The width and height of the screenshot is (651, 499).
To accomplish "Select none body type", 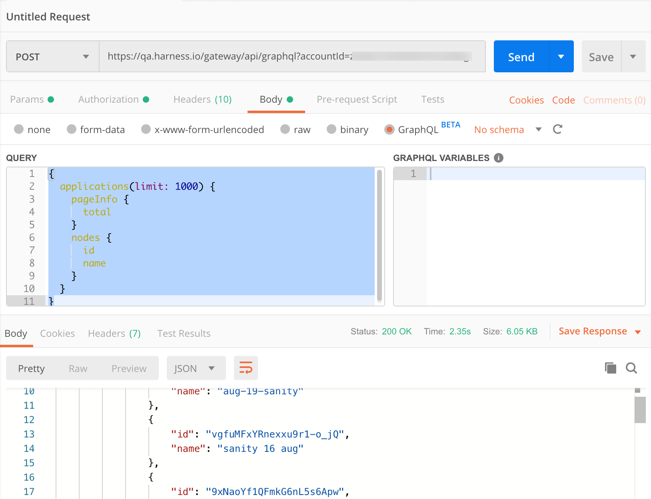I will click(x=19, y=129).
